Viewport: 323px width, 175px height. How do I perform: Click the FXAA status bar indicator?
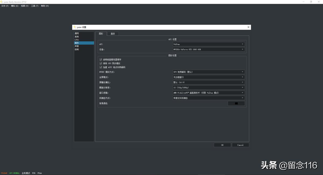(40, 173)
